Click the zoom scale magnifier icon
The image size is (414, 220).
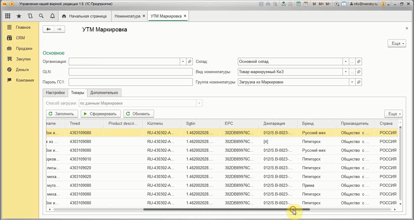coord(337,4)
